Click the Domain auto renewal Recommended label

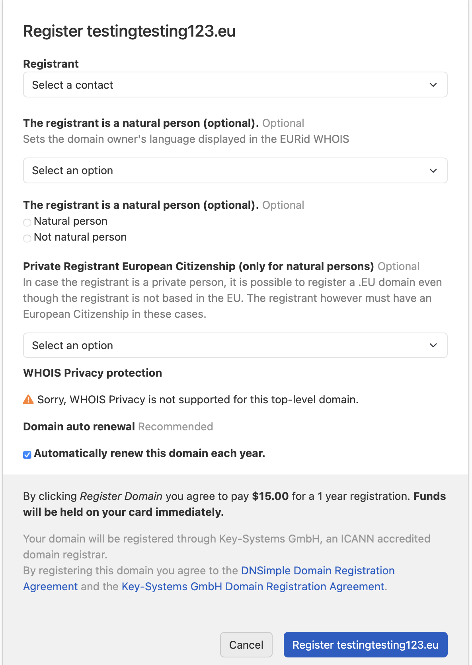click(x=118, y=426)
